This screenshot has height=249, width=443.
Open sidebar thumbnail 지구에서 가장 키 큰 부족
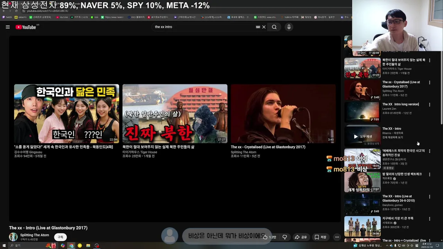click(362, 227)
